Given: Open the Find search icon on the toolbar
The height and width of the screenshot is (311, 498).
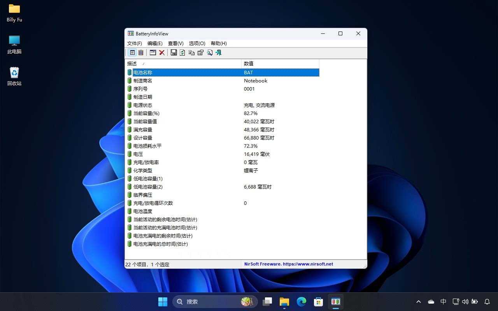Looking at the screenshot, I should coord(210,52).
